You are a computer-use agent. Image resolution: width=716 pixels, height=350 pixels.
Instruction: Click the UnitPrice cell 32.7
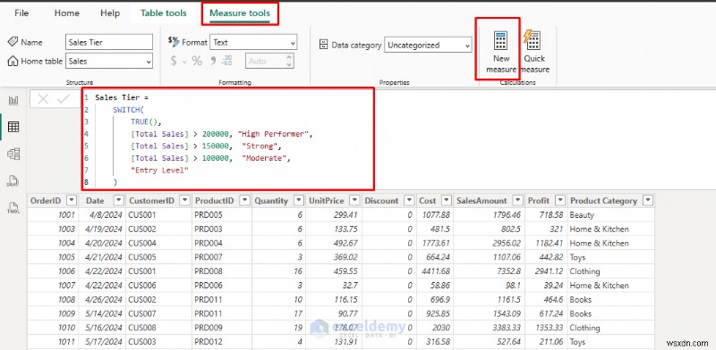[333, 286]
